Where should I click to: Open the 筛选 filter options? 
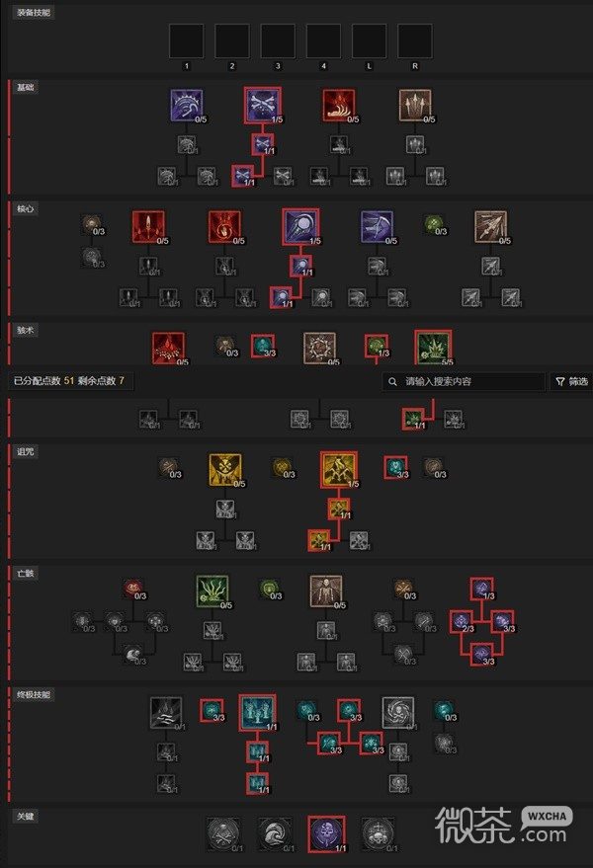click(x=571, y=381)
